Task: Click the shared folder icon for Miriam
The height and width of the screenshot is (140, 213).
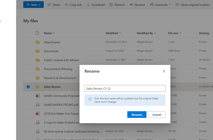Action: [38, 60]
